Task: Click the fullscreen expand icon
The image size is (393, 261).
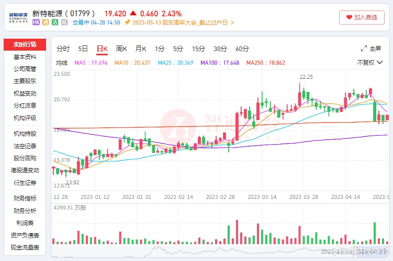Action: [x=364, y=49]
